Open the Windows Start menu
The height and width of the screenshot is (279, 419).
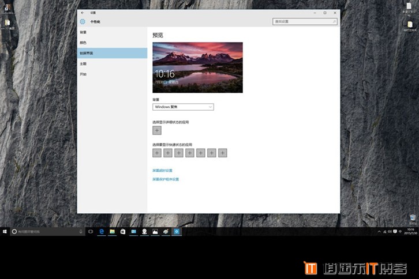(x=5, y=232)
